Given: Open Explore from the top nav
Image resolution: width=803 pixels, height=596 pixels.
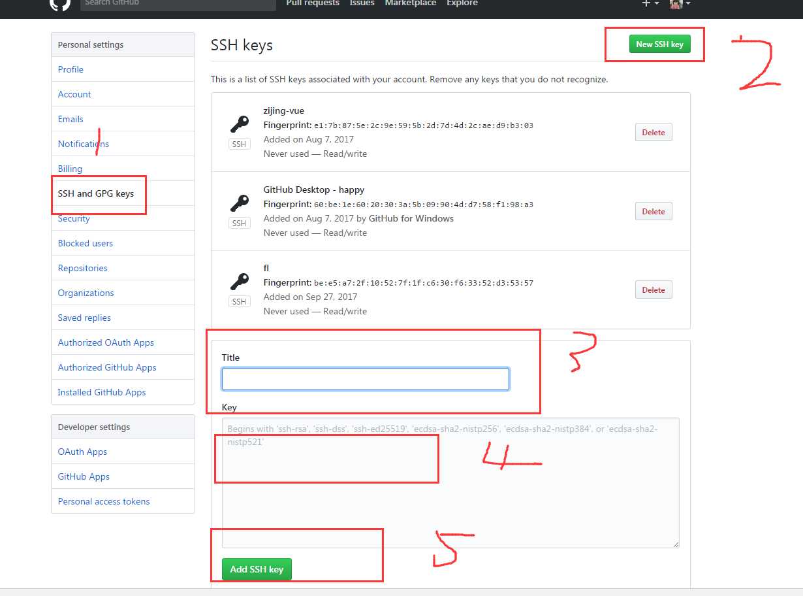Looking at the screenshot, I should point(462,3).
